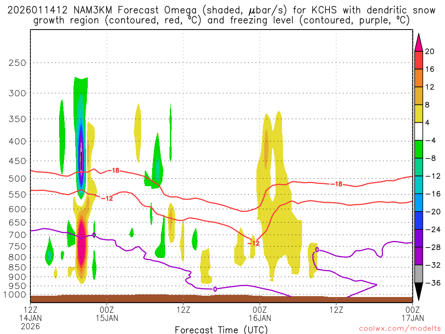Pick the indigo -28 to -24 swatch
Viewport: 445px width, 334px height.
coord(418,238)
